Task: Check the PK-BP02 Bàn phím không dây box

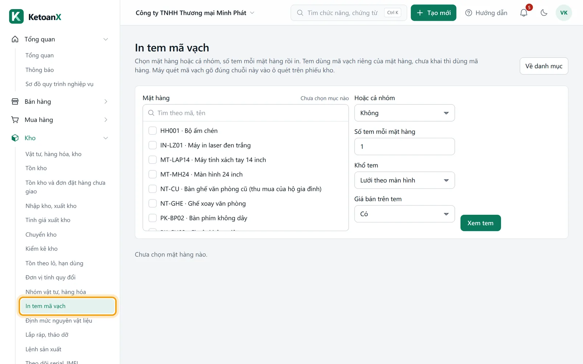Action: (153, 218)
